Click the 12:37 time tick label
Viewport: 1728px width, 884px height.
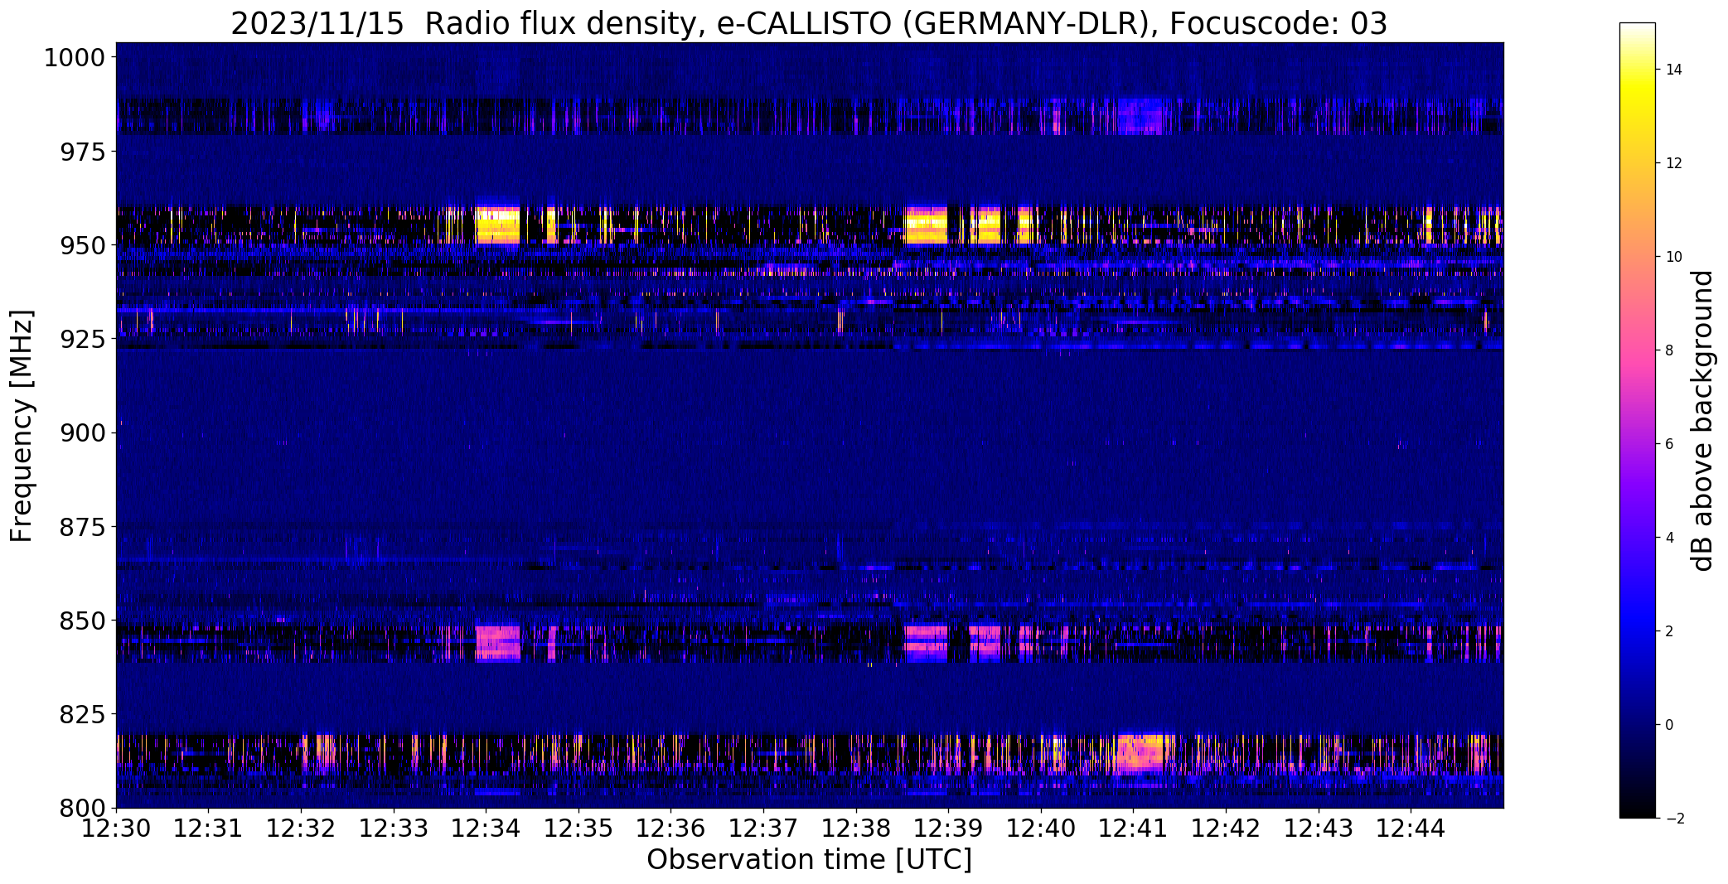click(763, 828)
